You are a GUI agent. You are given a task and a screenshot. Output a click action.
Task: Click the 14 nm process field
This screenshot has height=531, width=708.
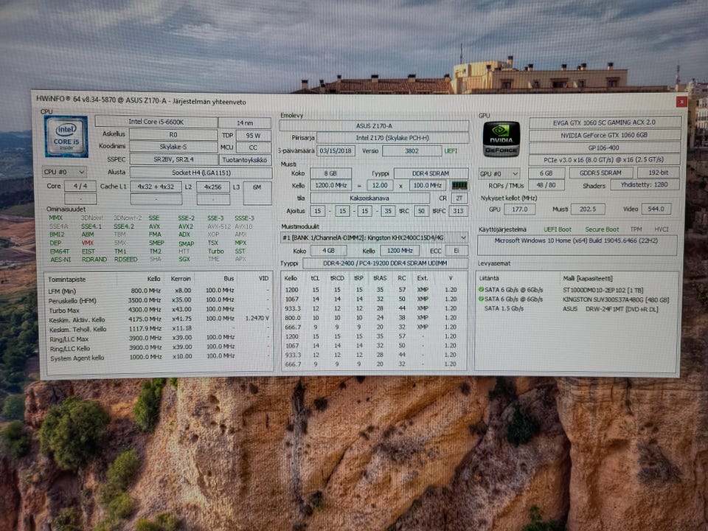pos(245,123)
